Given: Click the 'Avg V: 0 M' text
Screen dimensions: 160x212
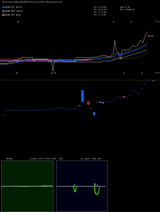Looking at the screenshot, I should click(124, 7).
